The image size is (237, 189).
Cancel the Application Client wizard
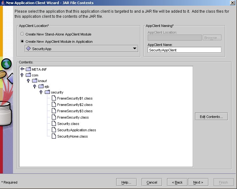(152, 182)
